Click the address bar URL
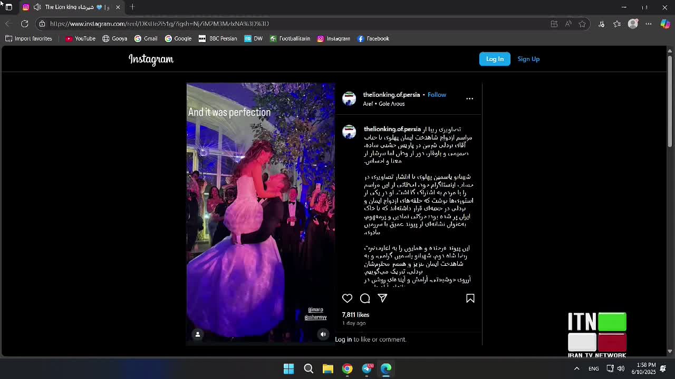This screenshot has width=675, height=379. [159, 24]
